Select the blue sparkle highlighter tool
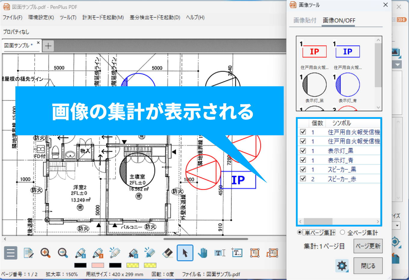Image resolution: width=409 pixels, height=280 pixels. (150, 253)
